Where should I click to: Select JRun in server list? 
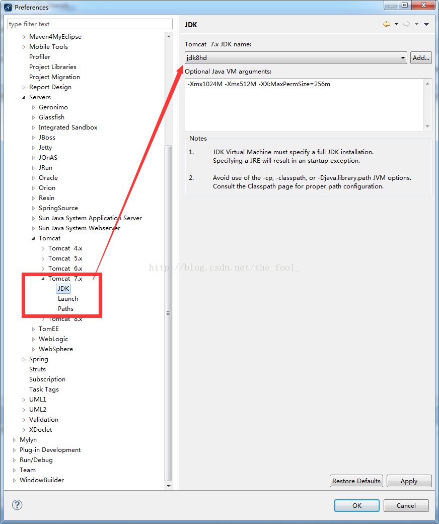tap(45, 167)
